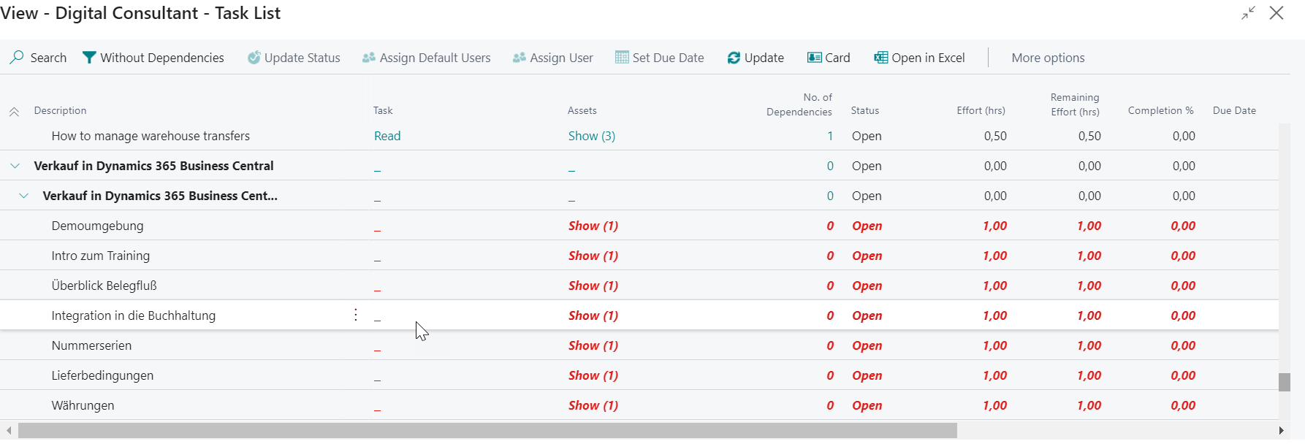Image resolution: width=1305 pixels, height=444 pixels.
Task: Click the Update Status icon
Action: coord(254,58)
